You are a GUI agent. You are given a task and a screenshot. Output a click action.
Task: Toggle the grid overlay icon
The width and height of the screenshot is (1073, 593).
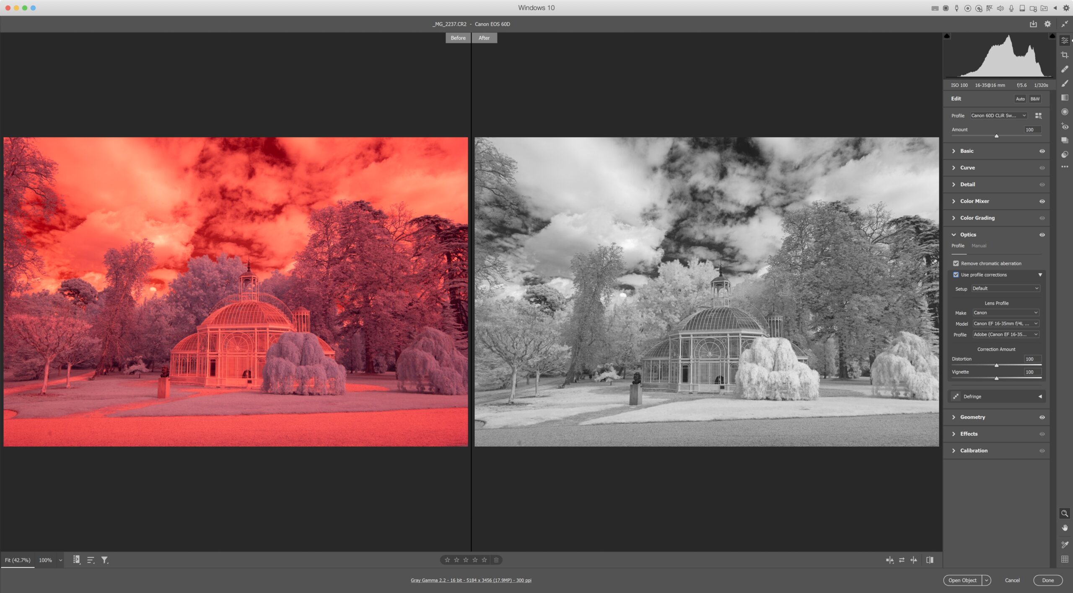[1065, 559]
